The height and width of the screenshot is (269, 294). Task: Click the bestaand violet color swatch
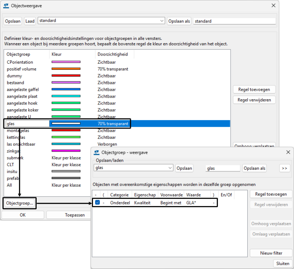click(x=66, y=82)
